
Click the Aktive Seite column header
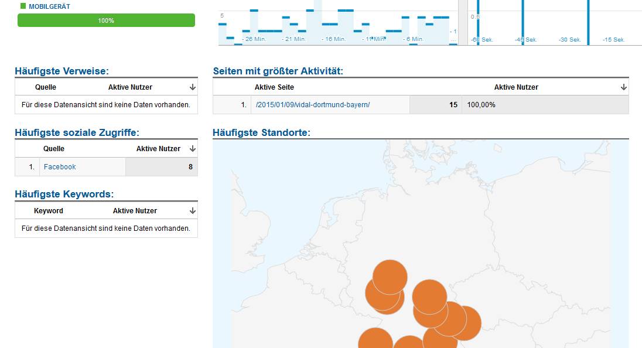[x=274, y=87]
